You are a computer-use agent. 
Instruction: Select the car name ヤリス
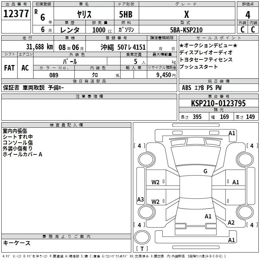pyautogui.click(x=84, y=15)
